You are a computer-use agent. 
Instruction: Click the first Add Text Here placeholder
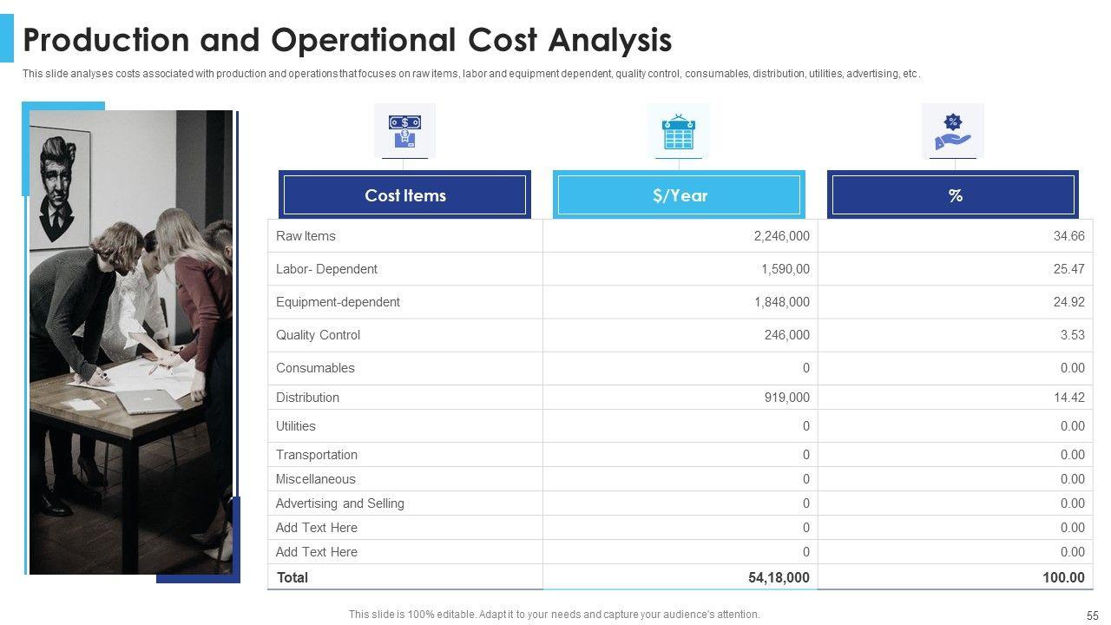tap(316, 528)
